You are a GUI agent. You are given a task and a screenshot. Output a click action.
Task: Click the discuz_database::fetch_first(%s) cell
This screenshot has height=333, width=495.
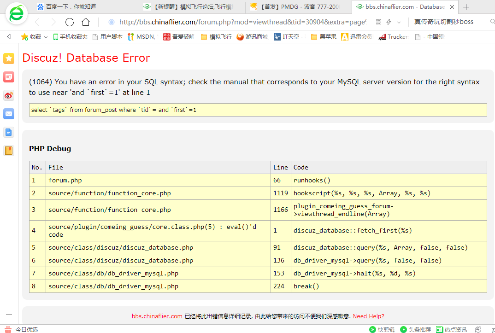[x=389, y=230]
